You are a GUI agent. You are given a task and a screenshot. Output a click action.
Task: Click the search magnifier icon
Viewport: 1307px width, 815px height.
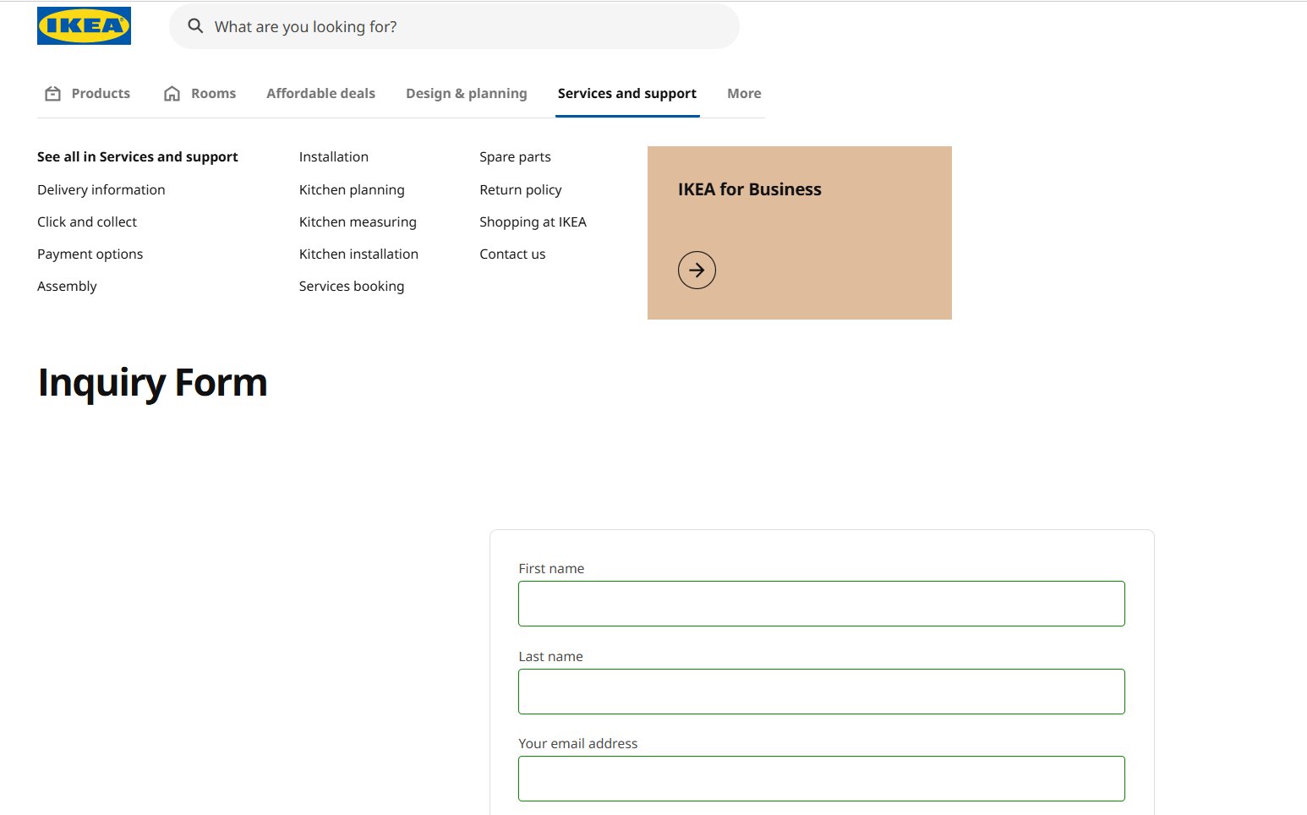[x=195, y=26]
